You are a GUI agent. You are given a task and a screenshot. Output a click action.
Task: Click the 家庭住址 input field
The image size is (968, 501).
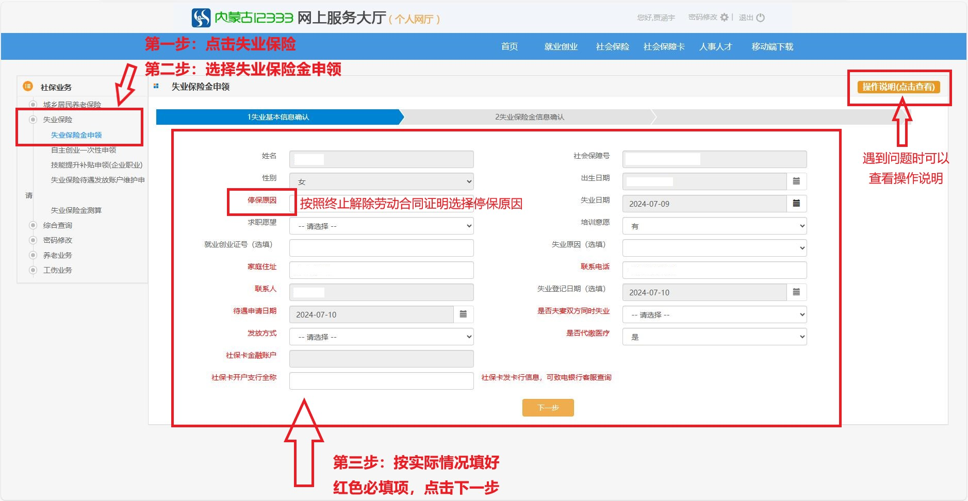click(381, 270)
